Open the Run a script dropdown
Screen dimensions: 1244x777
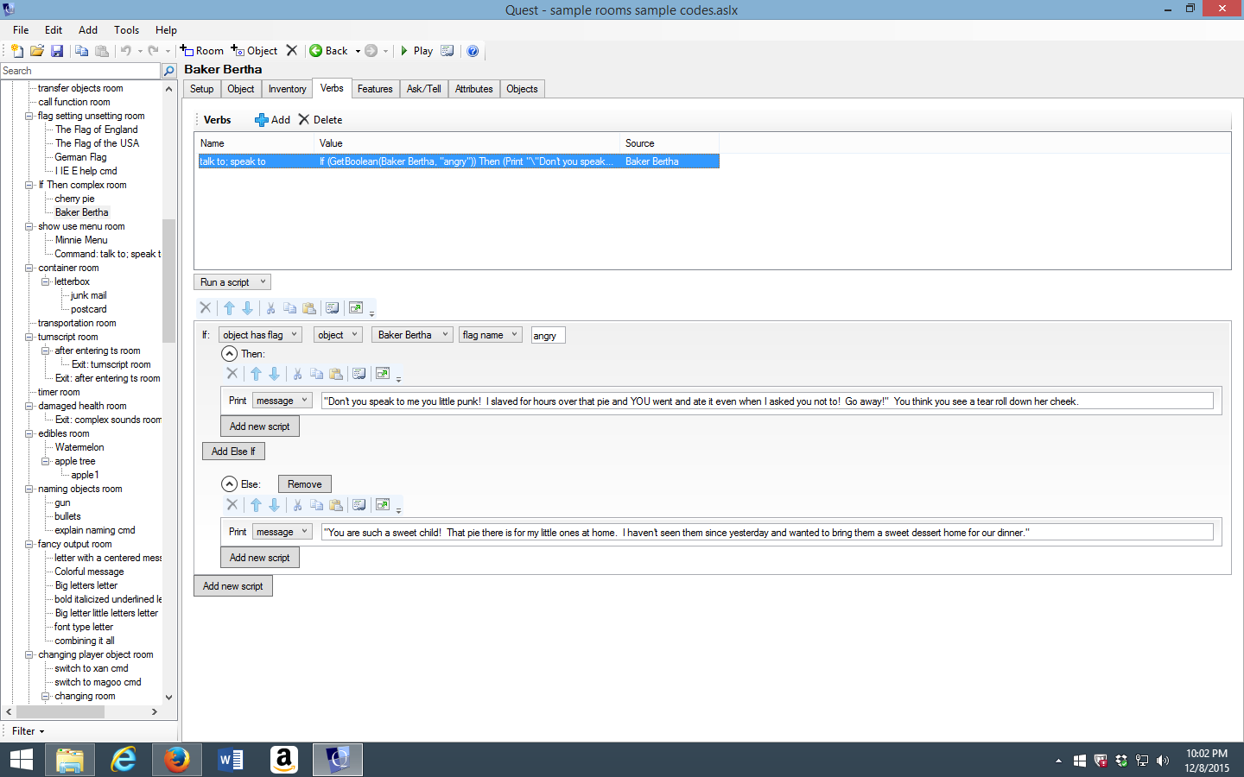[232, 282]
